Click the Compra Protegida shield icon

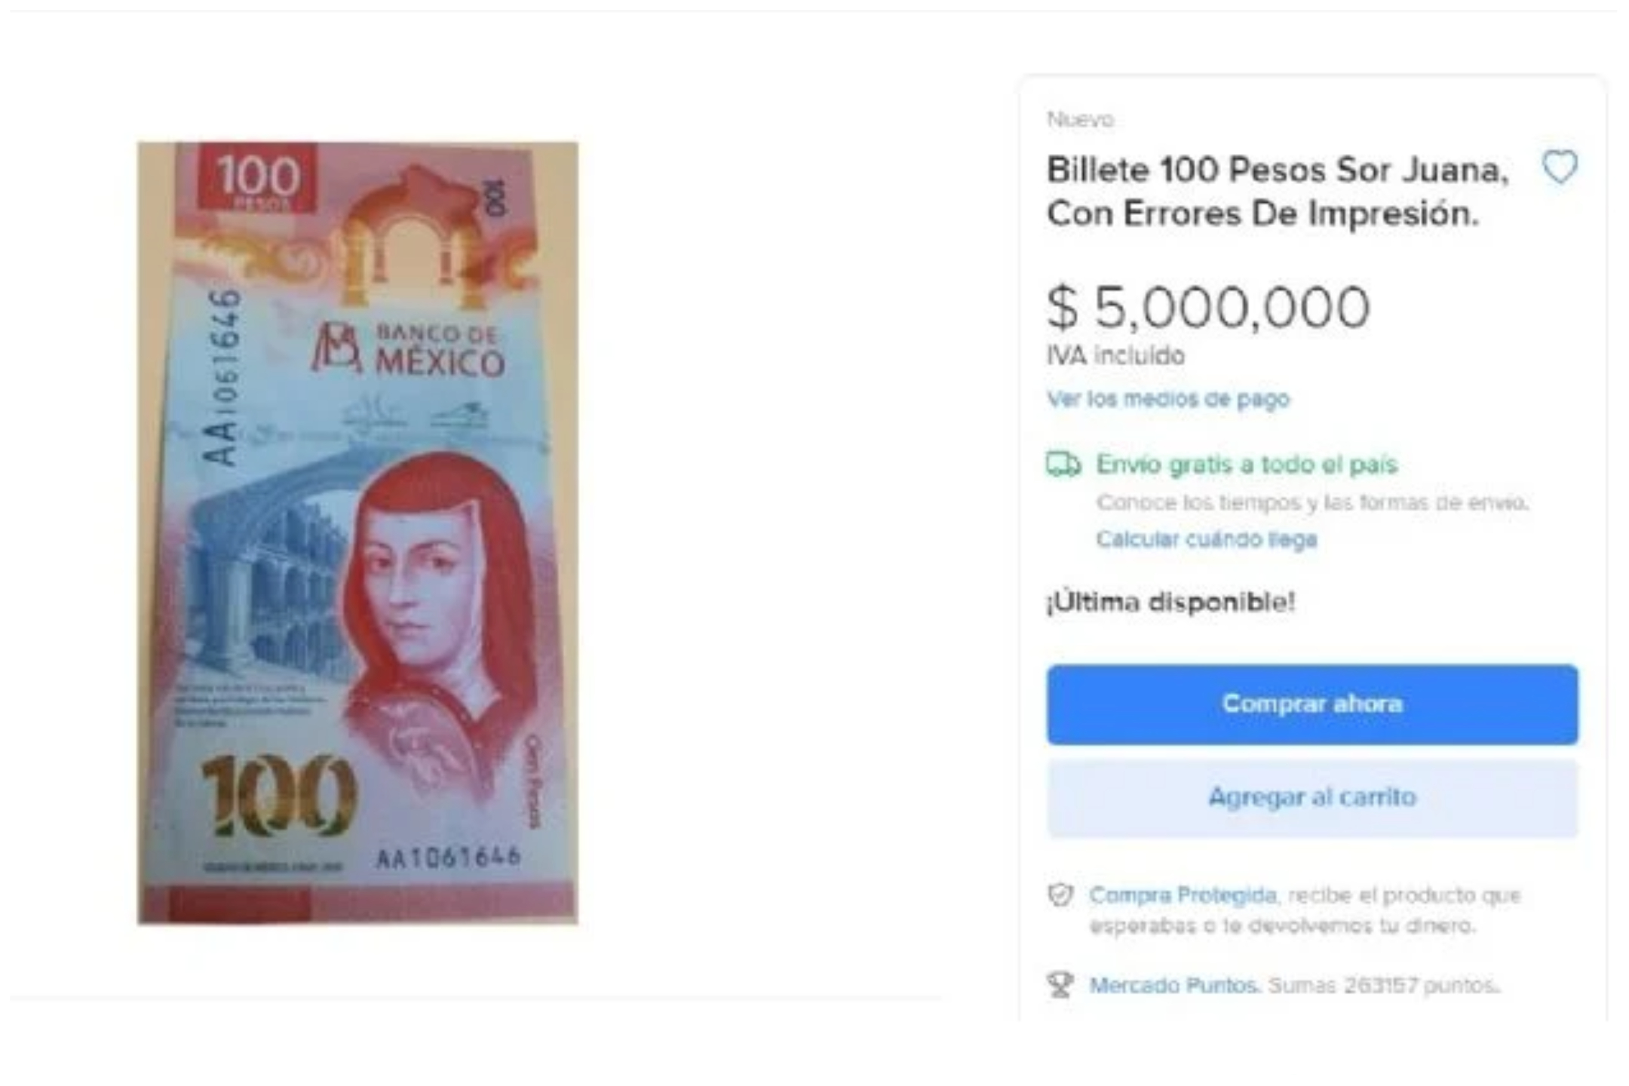tap(1060, 895)
